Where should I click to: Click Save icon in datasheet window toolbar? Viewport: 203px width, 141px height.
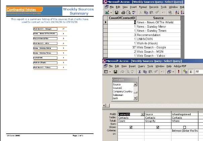point(116,12)
